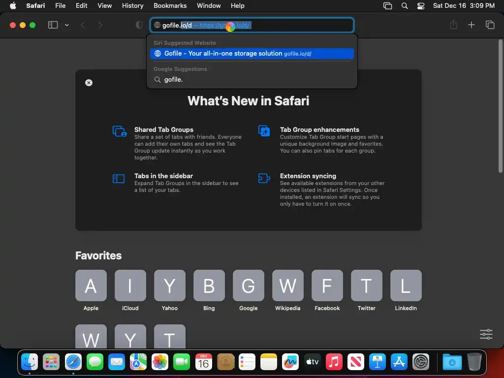The width and height of the screenshot is (504, 378).
Task: Open App Store from the Dock
Action: coord(399,362)
